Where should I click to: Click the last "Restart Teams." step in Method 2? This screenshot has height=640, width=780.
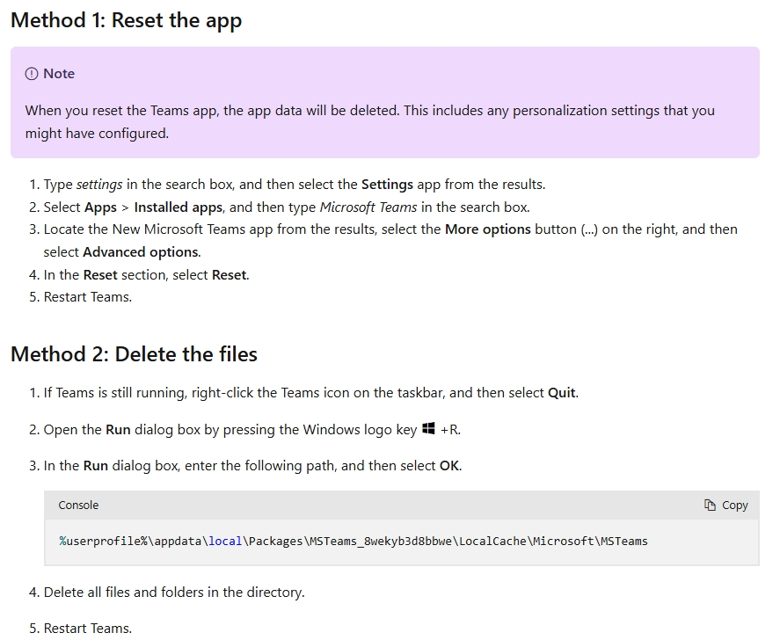(88, 629)
